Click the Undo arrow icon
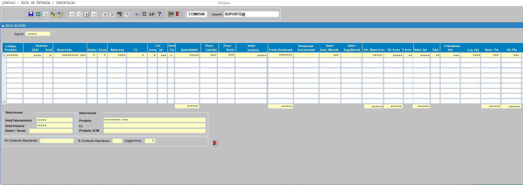 [137, 14]
